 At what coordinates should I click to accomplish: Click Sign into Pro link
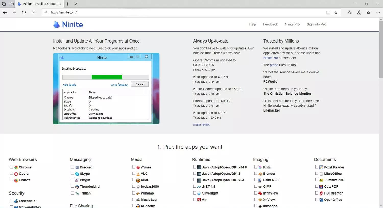(316, 24)
